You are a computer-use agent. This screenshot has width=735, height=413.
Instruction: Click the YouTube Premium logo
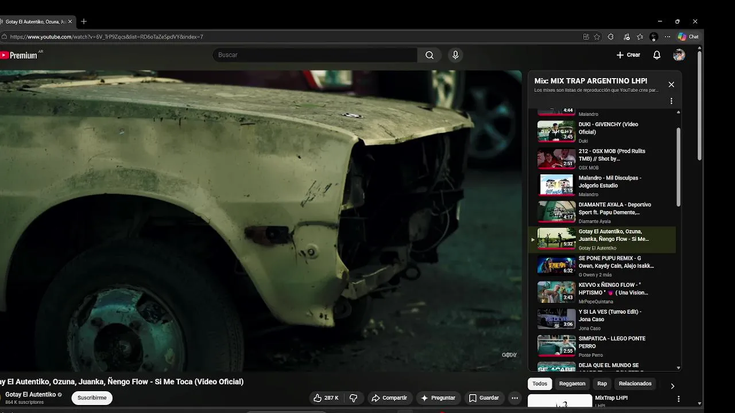pos(19,55)
